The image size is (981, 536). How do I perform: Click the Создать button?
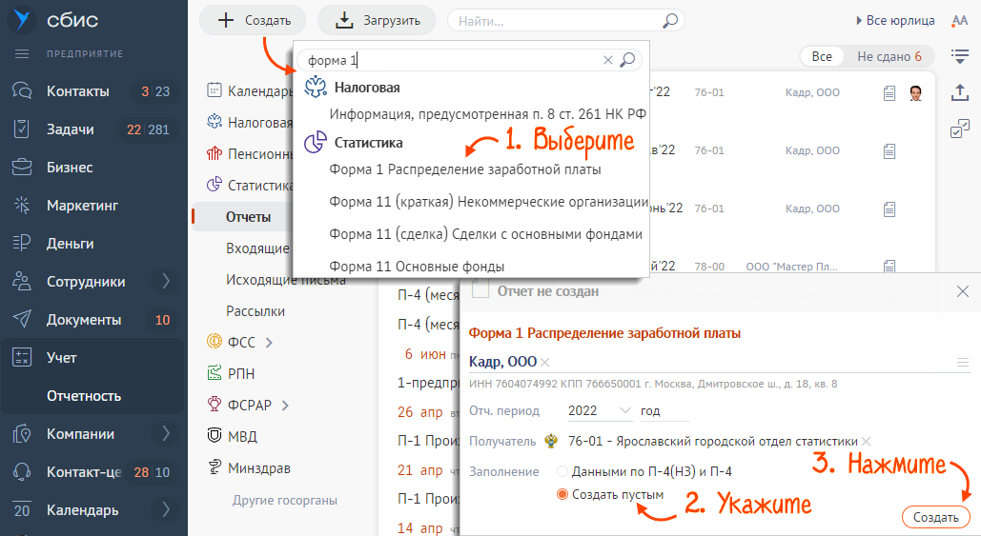tap(253, 21)
